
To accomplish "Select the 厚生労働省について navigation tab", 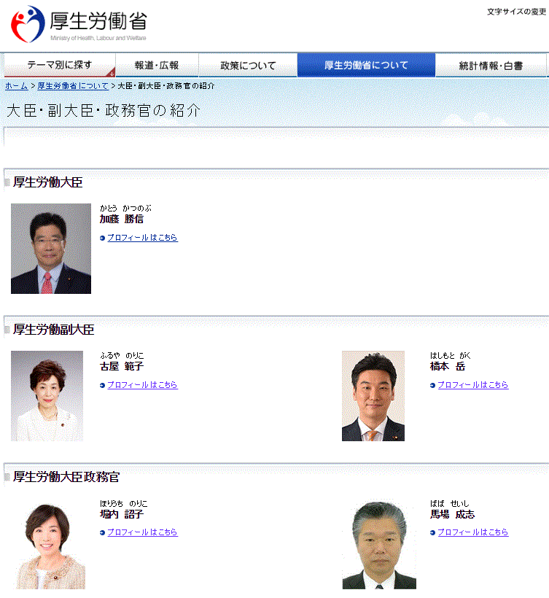I will tap(366, 65).
